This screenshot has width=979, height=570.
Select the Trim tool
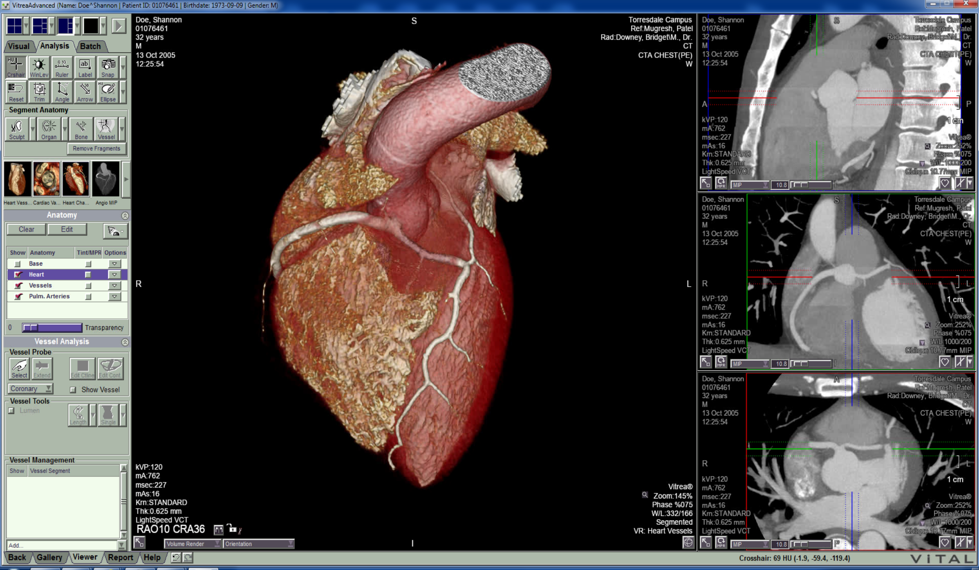point(39,92)
